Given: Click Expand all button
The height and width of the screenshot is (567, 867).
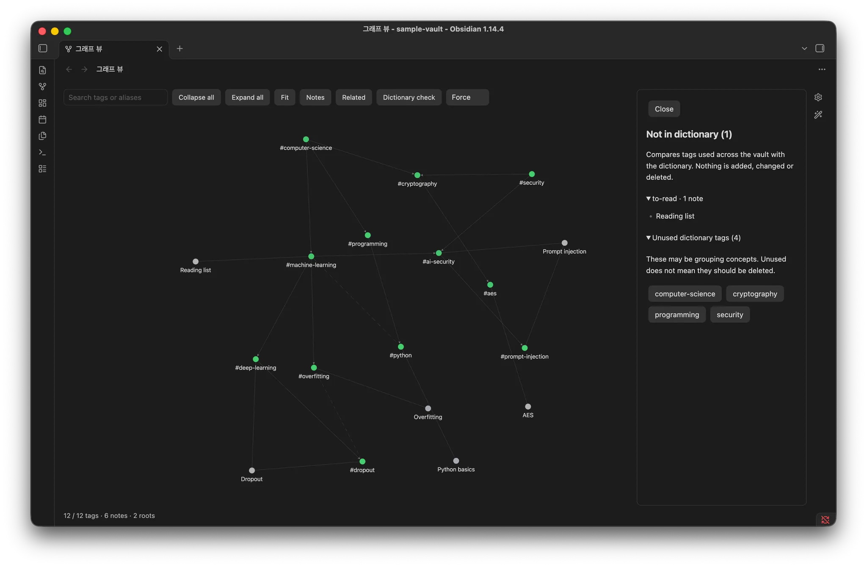Looking at the screenshot, I should click(x=247, y=97).
